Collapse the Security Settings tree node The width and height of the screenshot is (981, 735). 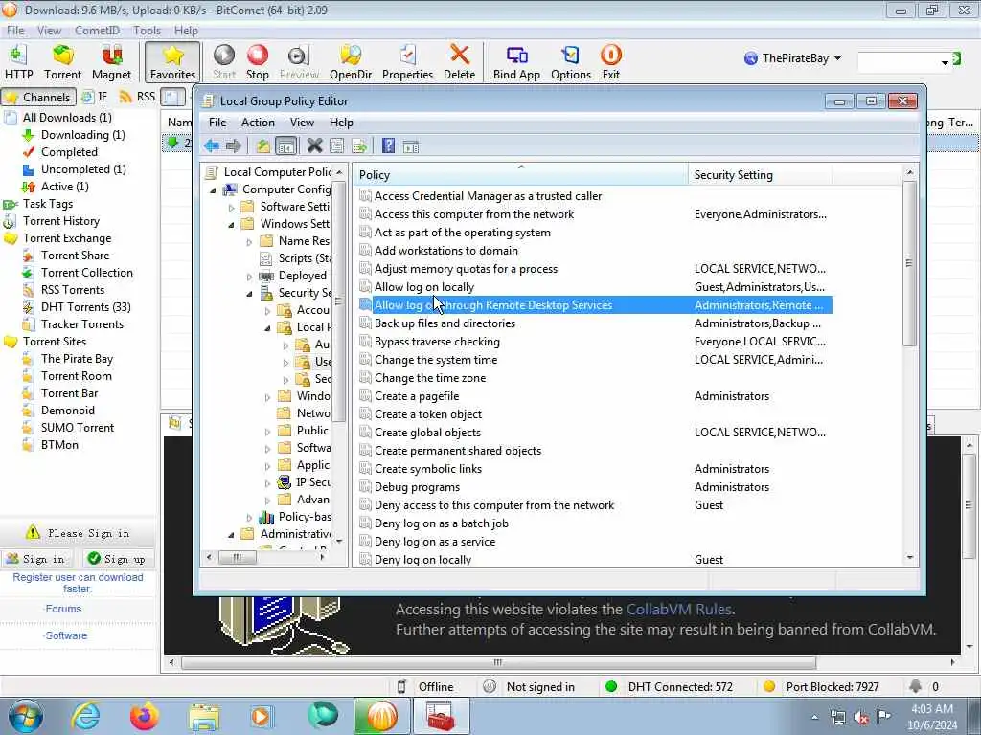pos(250,293)
